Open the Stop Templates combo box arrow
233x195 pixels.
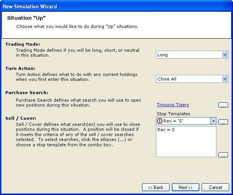click(213, 121)
